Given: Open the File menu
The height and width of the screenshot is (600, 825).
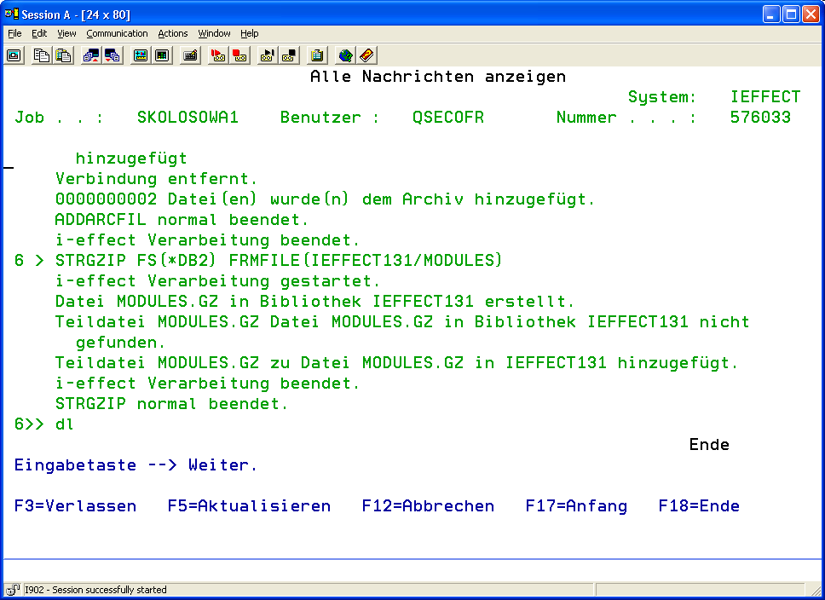Looking at the screenshot, I should tap(14, 33).
